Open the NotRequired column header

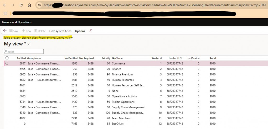pos(86,58)
